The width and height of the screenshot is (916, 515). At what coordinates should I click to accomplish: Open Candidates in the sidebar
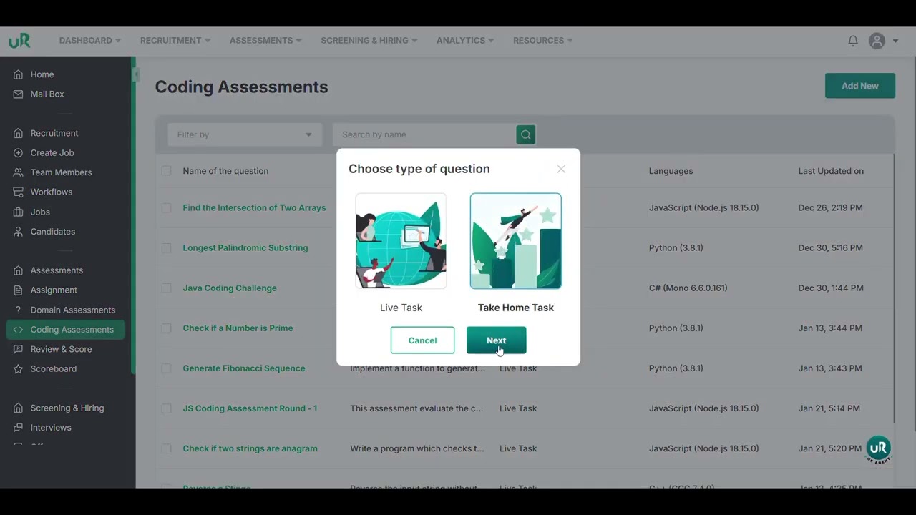click(53, 232)
